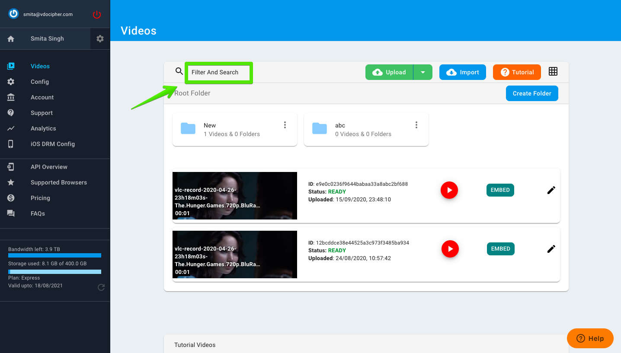Click the New folder icon
The image size is (621, 353).
[188, 128]
